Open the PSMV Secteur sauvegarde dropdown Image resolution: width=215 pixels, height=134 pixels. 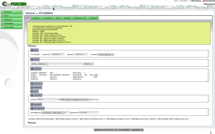[x=75, y=99]
